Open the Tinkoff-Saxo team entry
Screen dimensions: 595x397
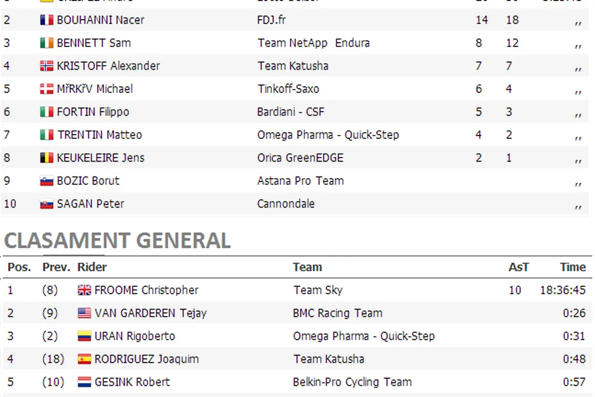288,89
